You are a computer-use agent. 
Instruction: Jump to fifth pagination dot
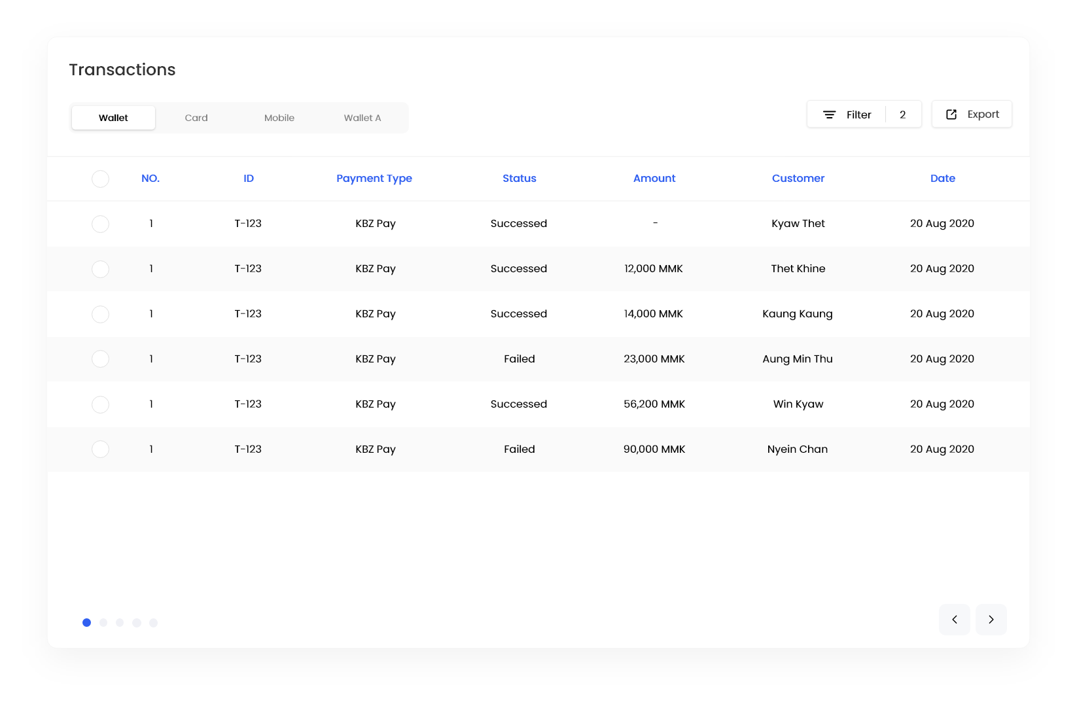[153, 622]
